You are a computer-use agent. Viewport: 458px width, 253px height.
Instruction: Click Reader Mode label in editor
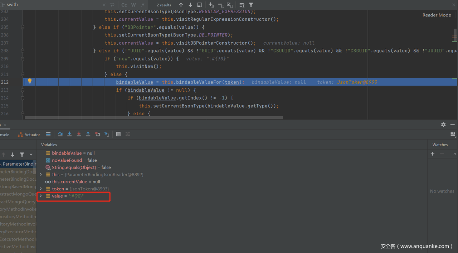click(x=437, y=15)
